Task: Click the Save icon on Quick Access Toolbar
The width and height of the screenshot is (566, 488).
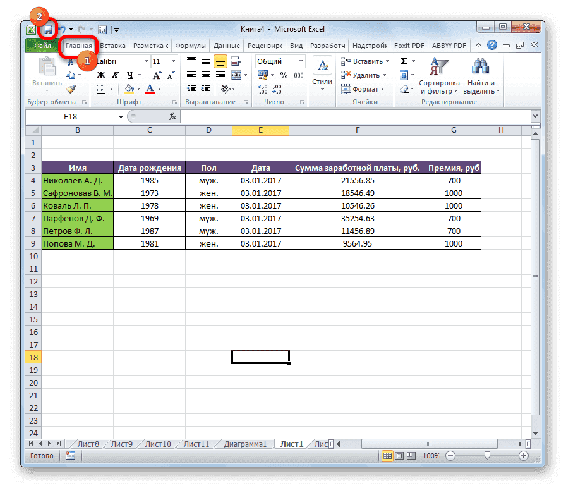Action: point(49,30)
